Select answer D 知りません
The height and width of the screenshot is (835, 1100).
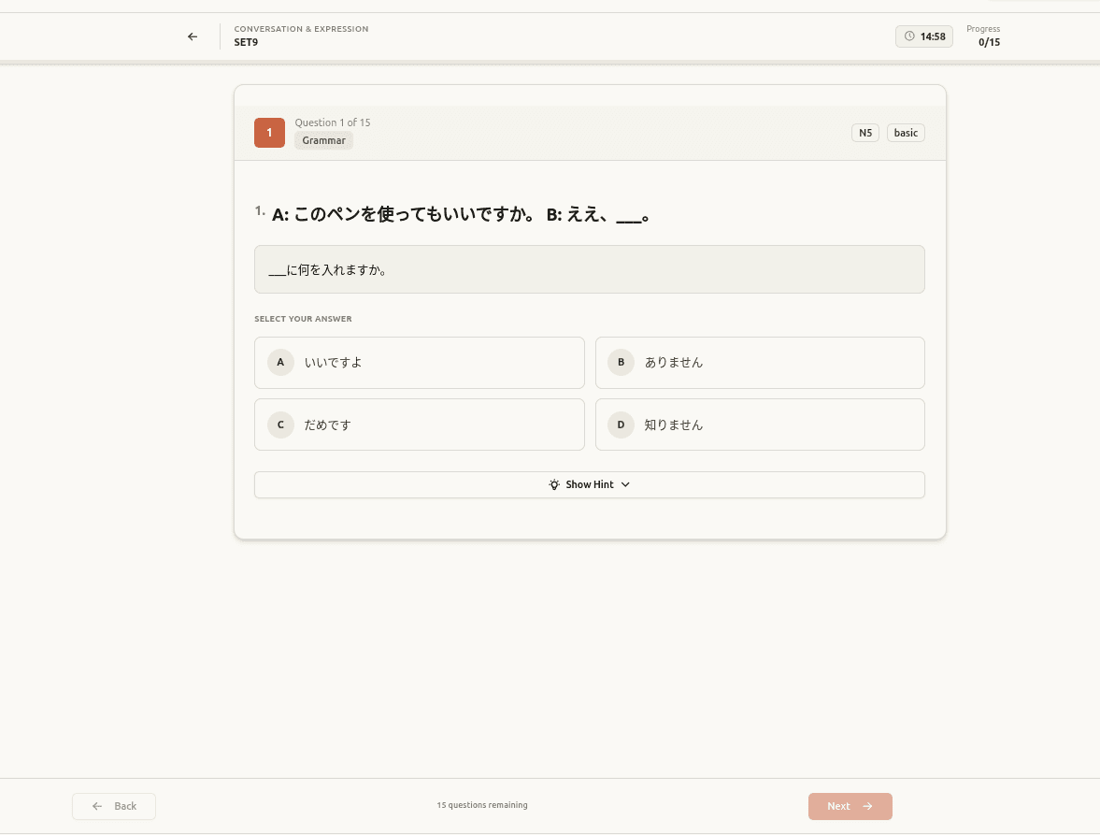pyautogui.click(x=760, y=425)
